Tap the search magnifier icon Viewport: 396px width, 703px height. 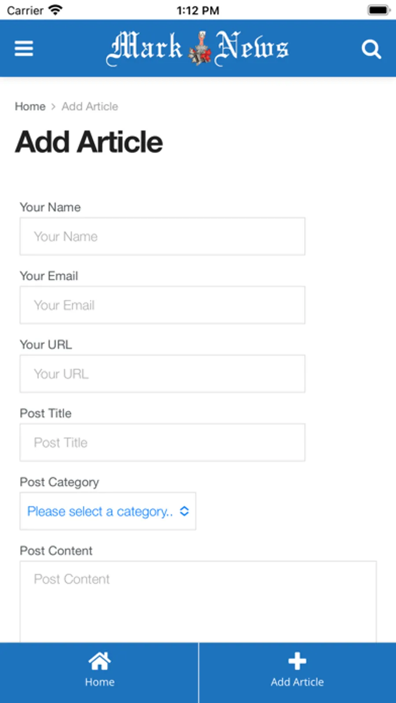(x=371, y=49)
